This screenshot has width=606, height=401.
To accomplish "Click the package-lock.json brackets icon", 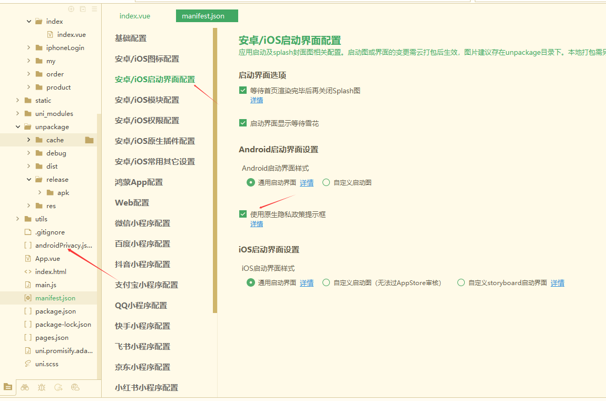I will [28, 324].
